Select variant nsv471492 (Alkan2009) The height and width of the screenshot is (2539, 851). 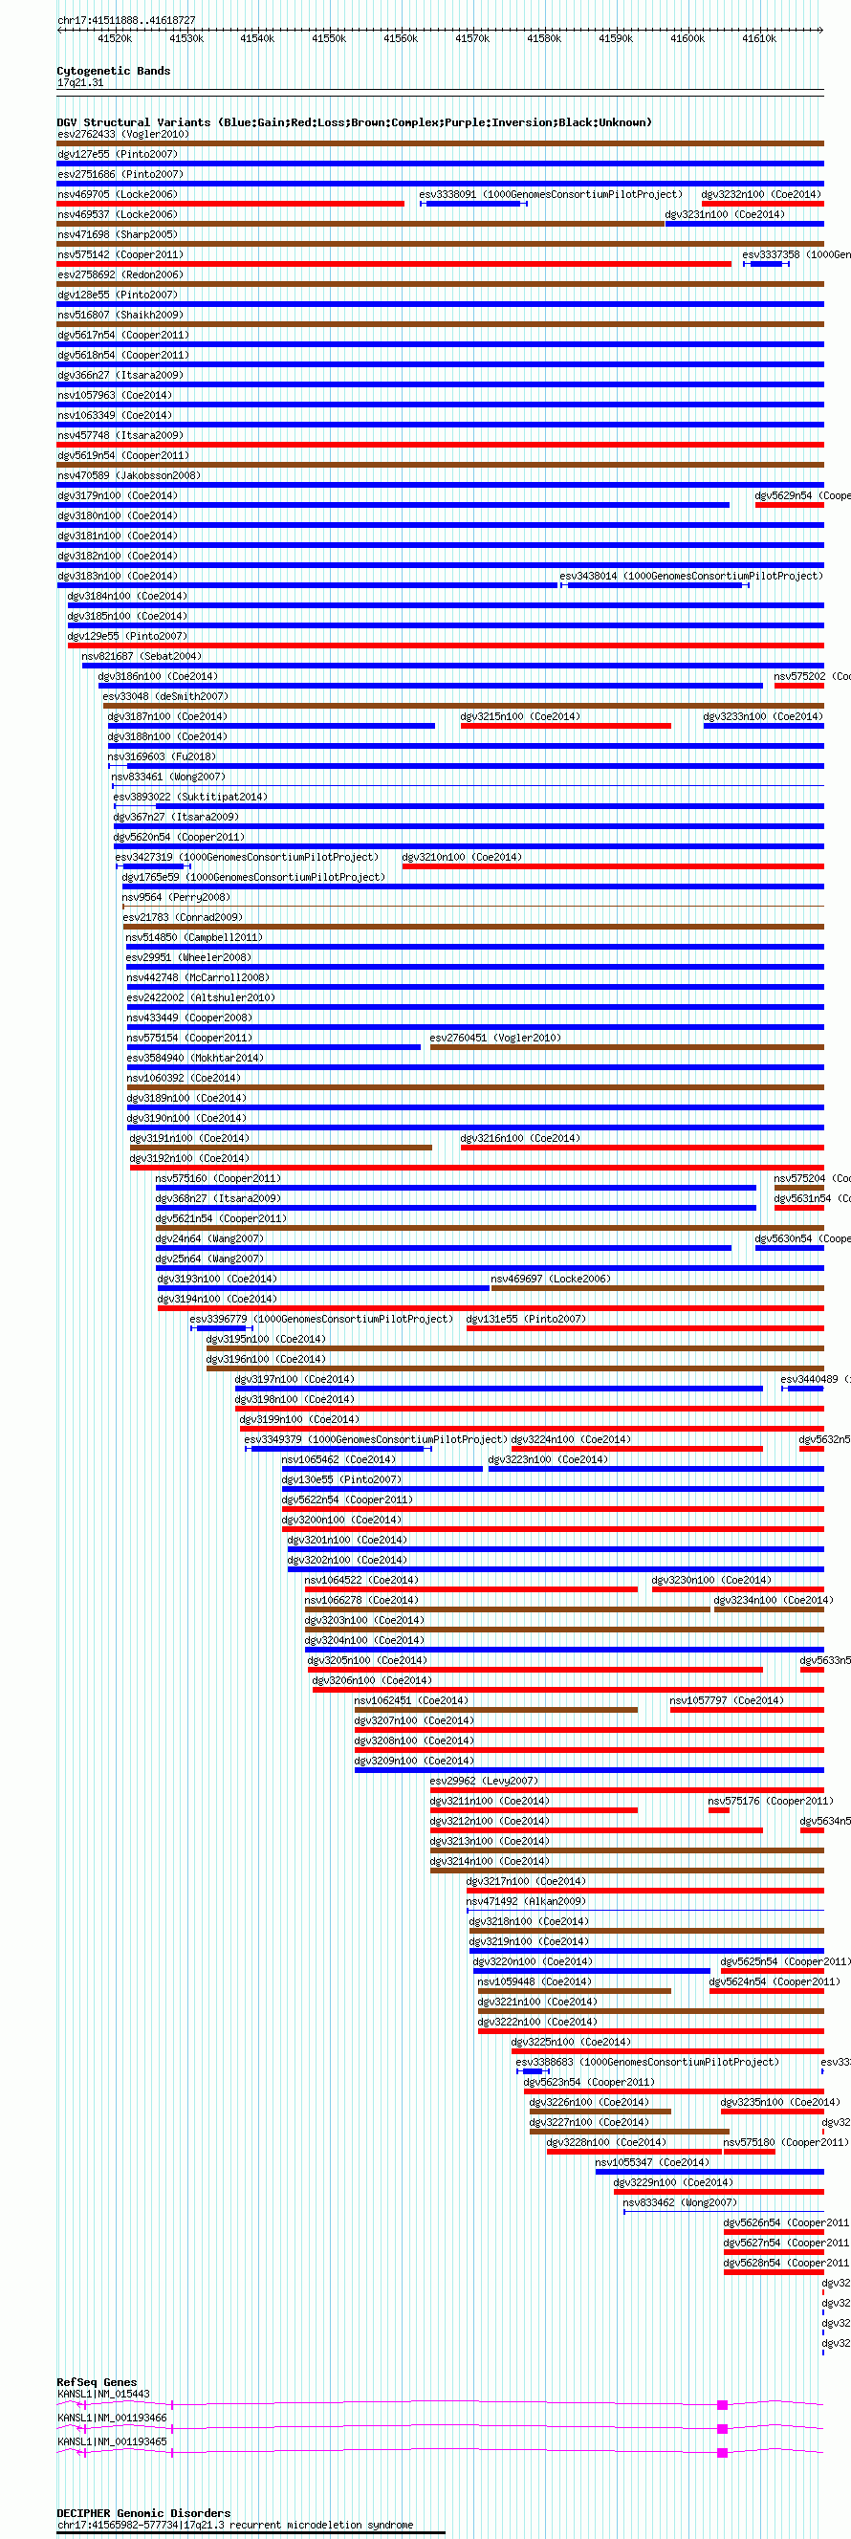(525, 1901)
